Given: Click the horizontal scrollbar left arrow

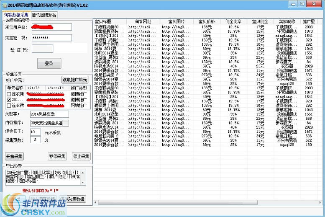Looking at the screenshot, I should [x=95, y=202].
